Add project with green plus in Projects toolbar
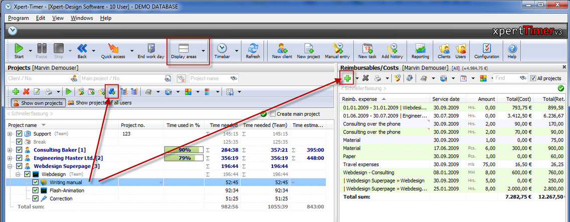This screenshot has width=570, height=222. click(16, 92)
